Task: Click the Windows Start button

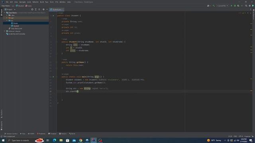Action: click(3, 140)
